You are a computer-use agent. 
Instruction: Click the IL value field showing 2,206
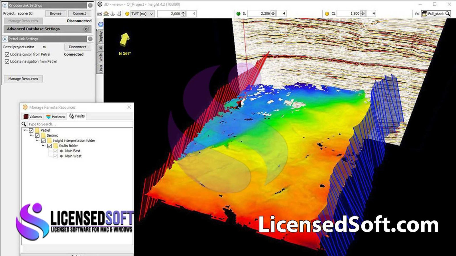coord(259,14)
